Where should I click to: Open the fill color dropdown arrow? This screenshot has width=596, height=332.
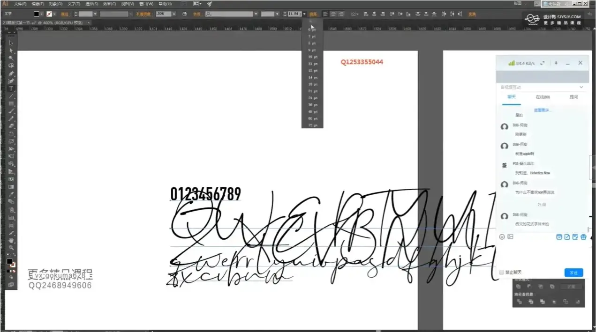click(x=42, y=14)
